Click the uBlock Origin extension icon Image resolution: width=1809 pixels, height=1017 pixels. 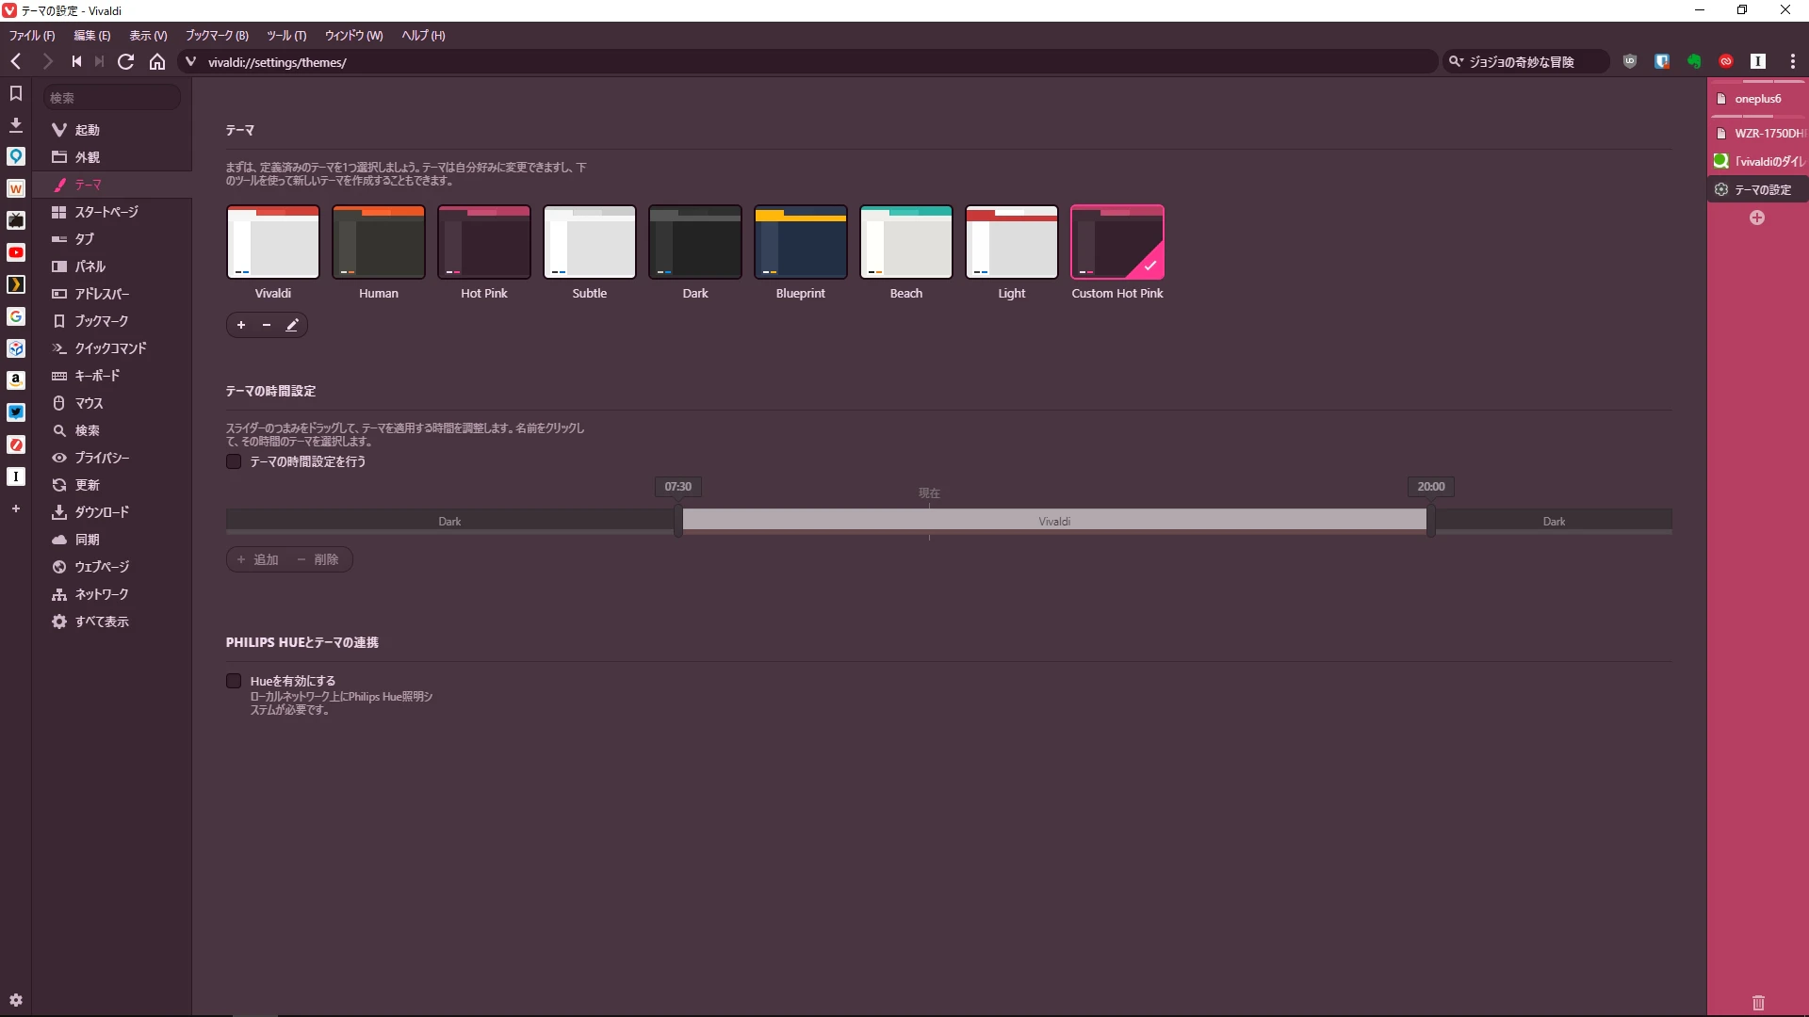[x=1630, y=61]
